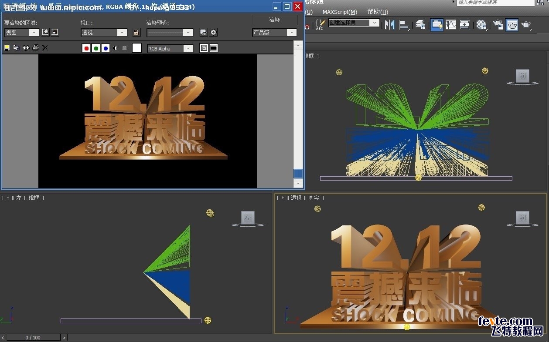
Task: Open the RGB Alpha channel dropdown
Action: [188, 48]
